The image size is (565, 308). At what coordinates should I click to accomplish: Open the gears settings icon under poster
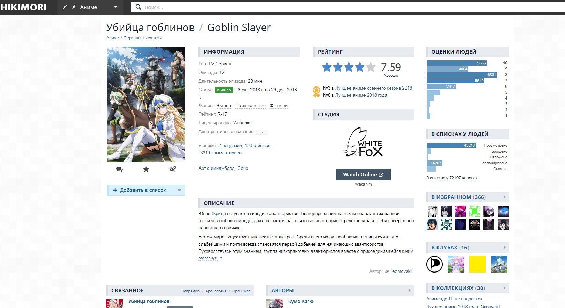173,169
